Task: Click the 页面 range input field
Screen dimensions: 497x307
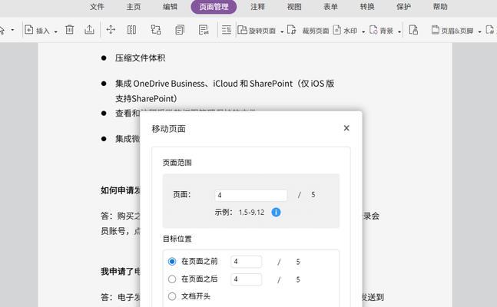Action: (250, 195)
